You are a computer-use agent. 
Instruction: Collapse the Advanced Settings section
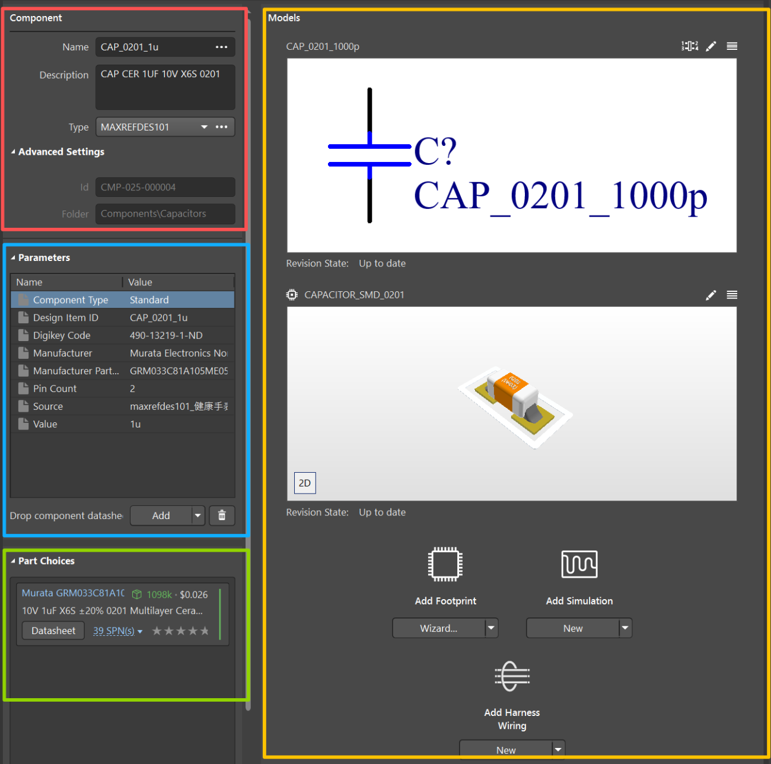coord(13,152)
